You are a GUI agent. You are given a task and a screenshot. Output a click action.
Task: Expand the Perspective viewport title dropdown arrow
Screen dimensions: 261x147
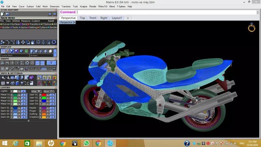coord(74,23)
